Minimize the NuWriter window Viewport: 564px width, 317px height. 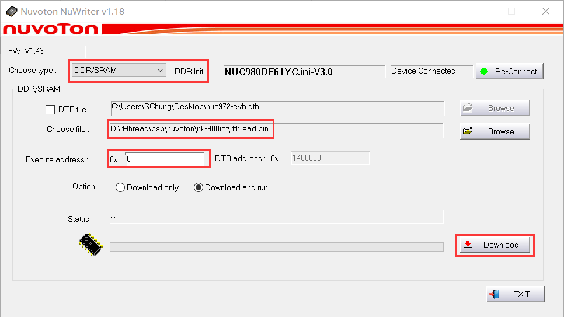click(x=478, y=12)
